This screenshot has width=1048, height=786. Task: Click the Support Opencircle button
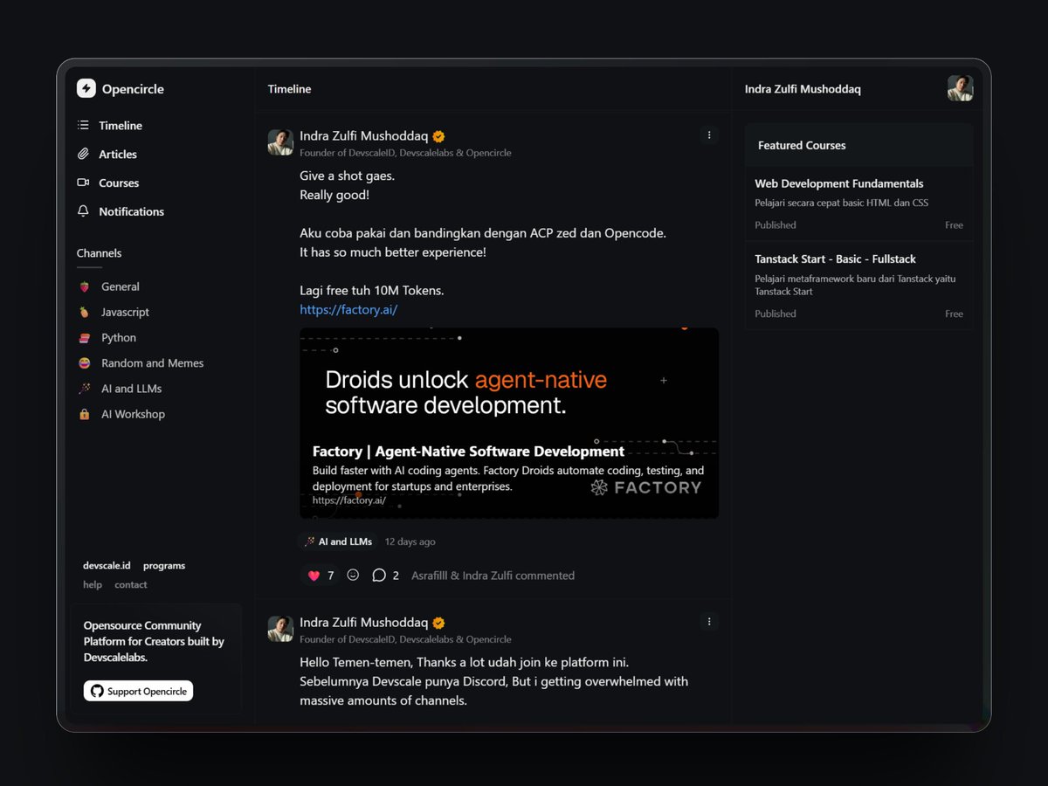138,691
